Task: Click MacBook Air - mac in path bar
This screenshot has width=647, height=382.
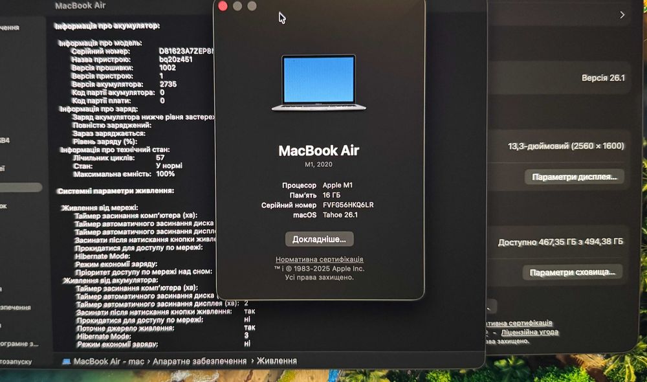Action: coord(109,361)
